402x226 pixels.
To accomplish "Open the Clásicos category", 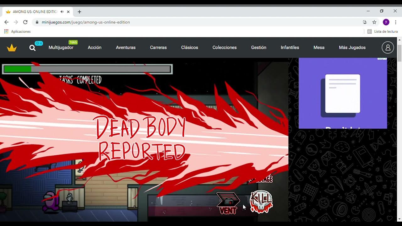I will (190, 48).
